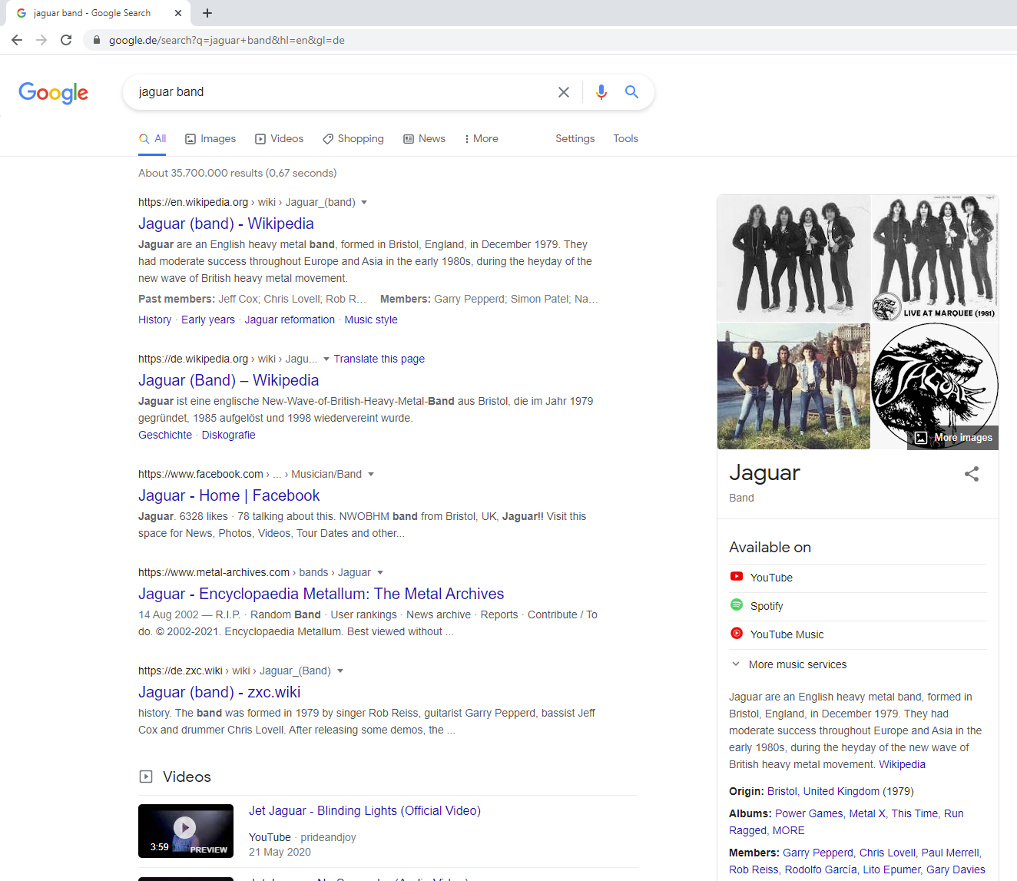The height and width of the screenshot is (881, 1017).
Task: Open top-left black and white band photo
Action: (x=793, y=257)
